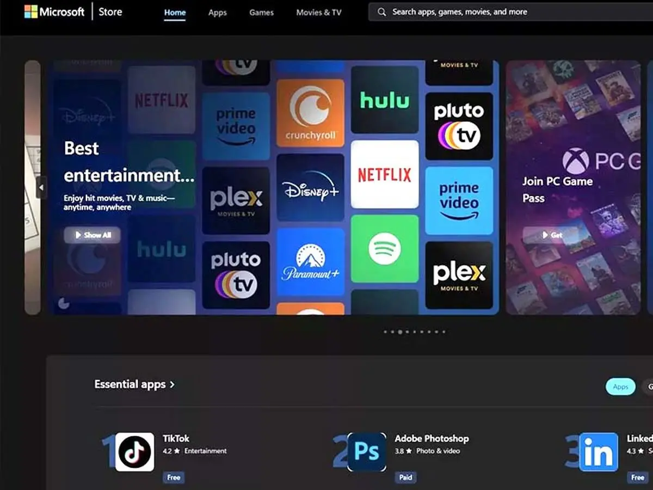Click the Paramount+ tile in banner
The image size is (653, 490).
point(310,262)
